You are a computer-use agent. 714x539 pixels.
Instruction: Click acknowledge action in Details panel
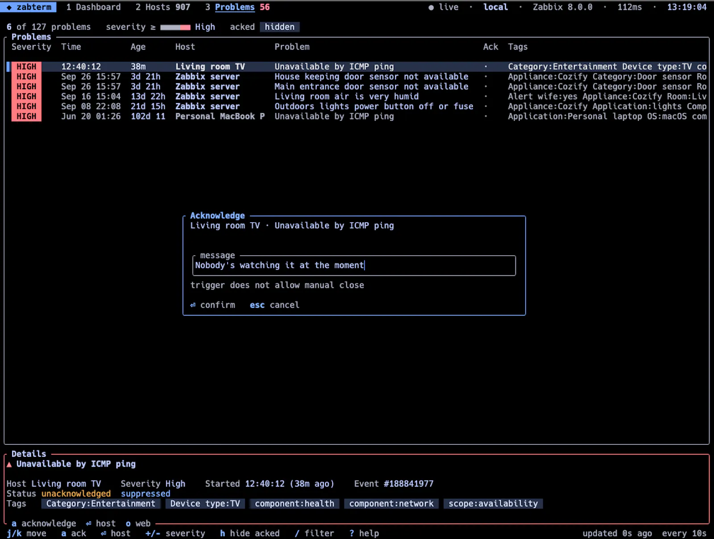[x=44, y=523]
